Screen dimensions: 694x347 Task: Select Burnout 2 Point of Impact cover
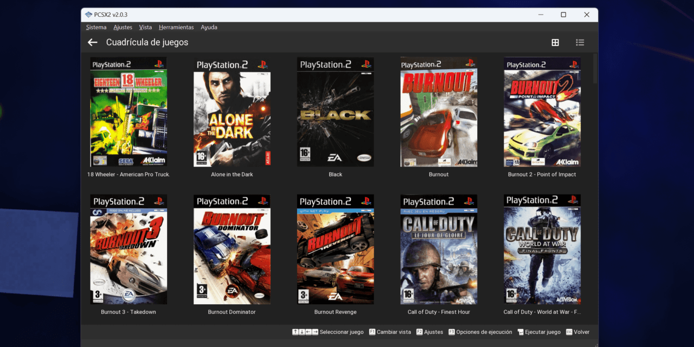click(x=542, y=112)
